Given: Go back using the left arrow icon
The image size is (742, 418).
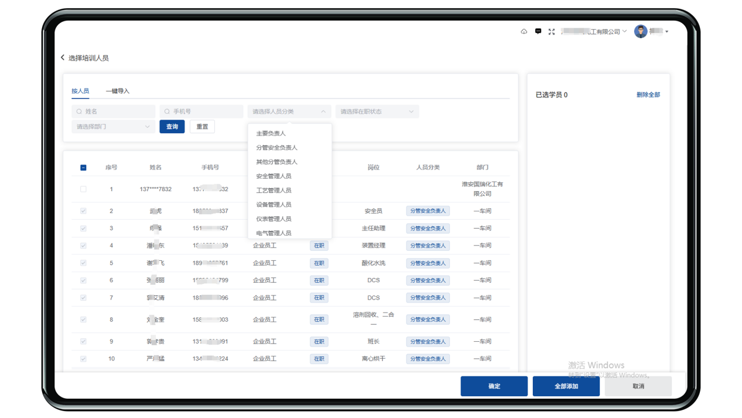Looking at the screenshot, I should pyautogui.click(x=63, y=57).
